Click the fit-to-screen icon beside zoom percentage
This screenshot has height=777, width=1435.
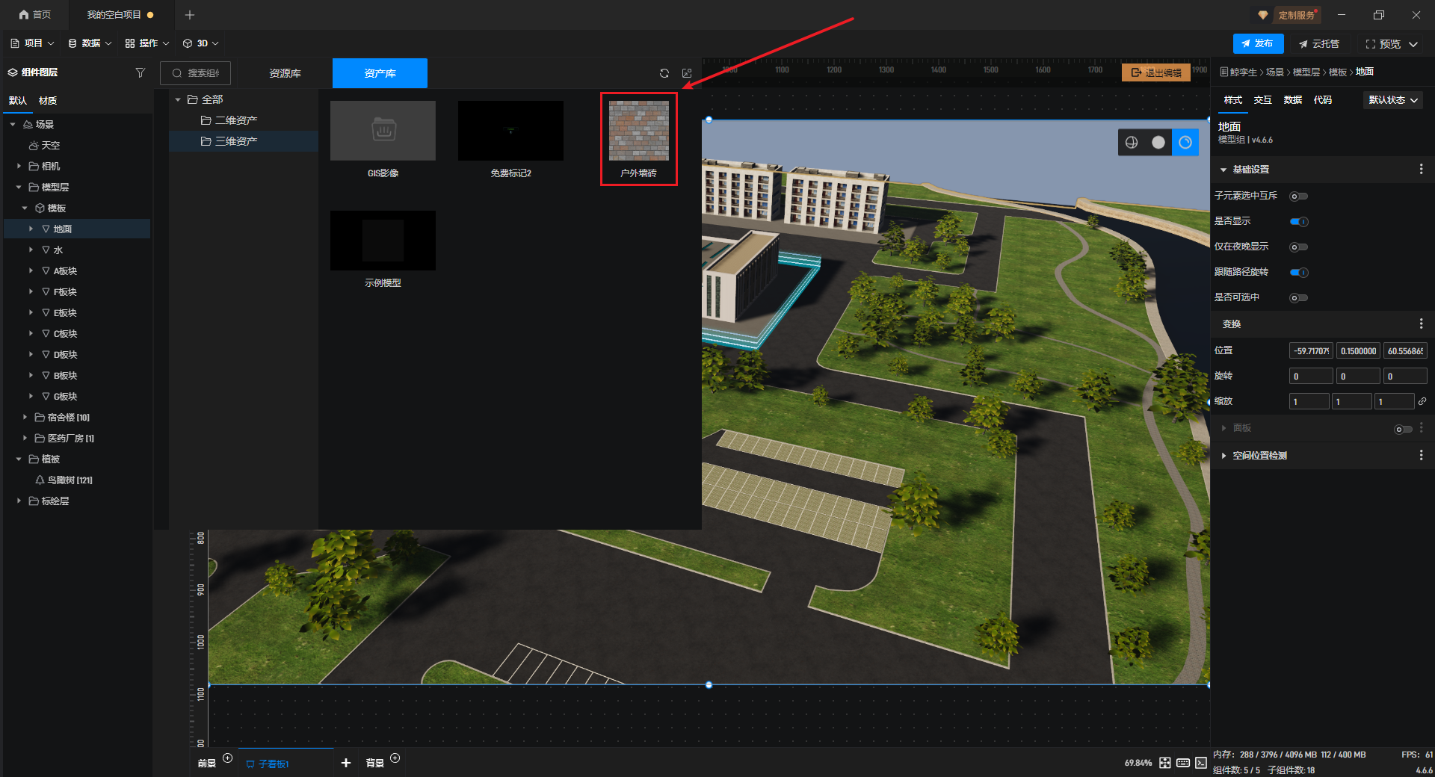point(1165,763)
